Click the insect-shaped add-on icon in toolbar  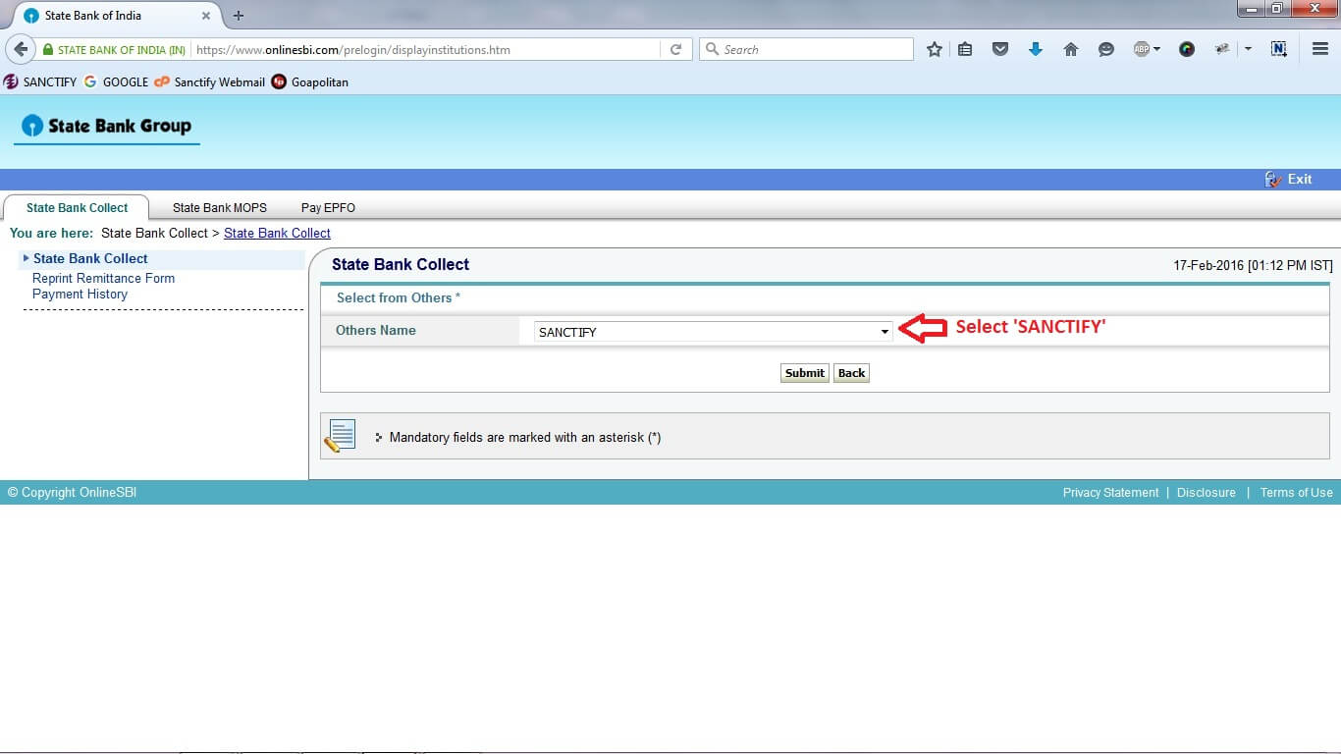pos(1222,49)
